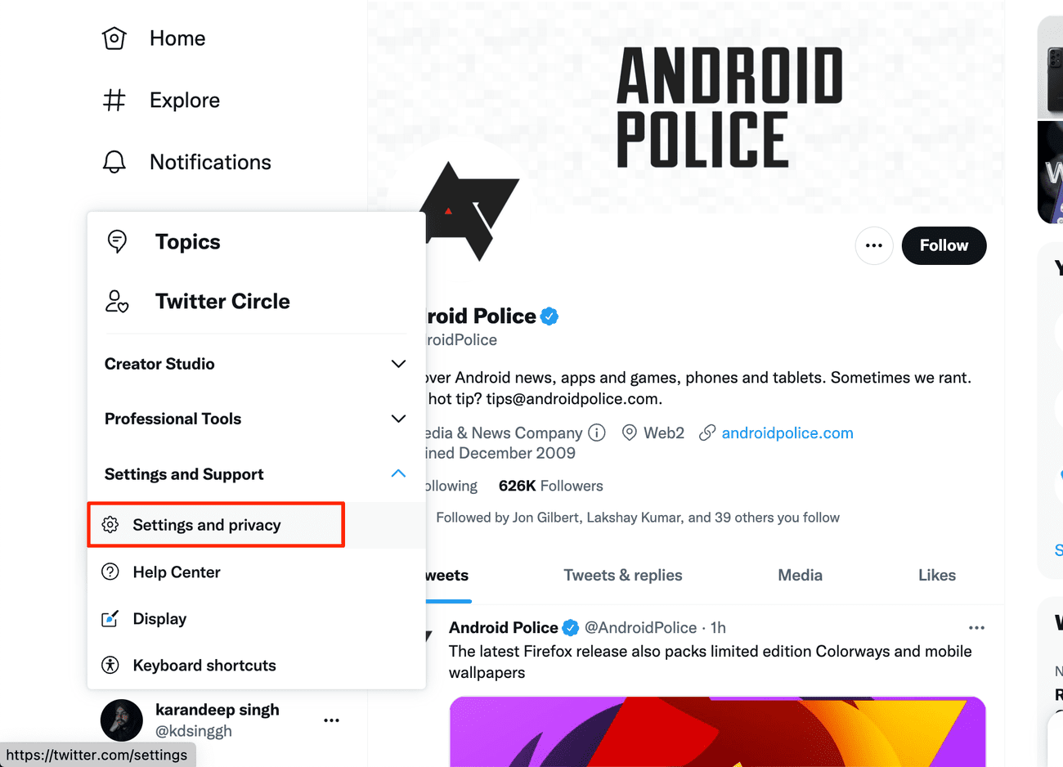Expand the Creator Studio section
Screen dimensions: 1063x767
398,364
